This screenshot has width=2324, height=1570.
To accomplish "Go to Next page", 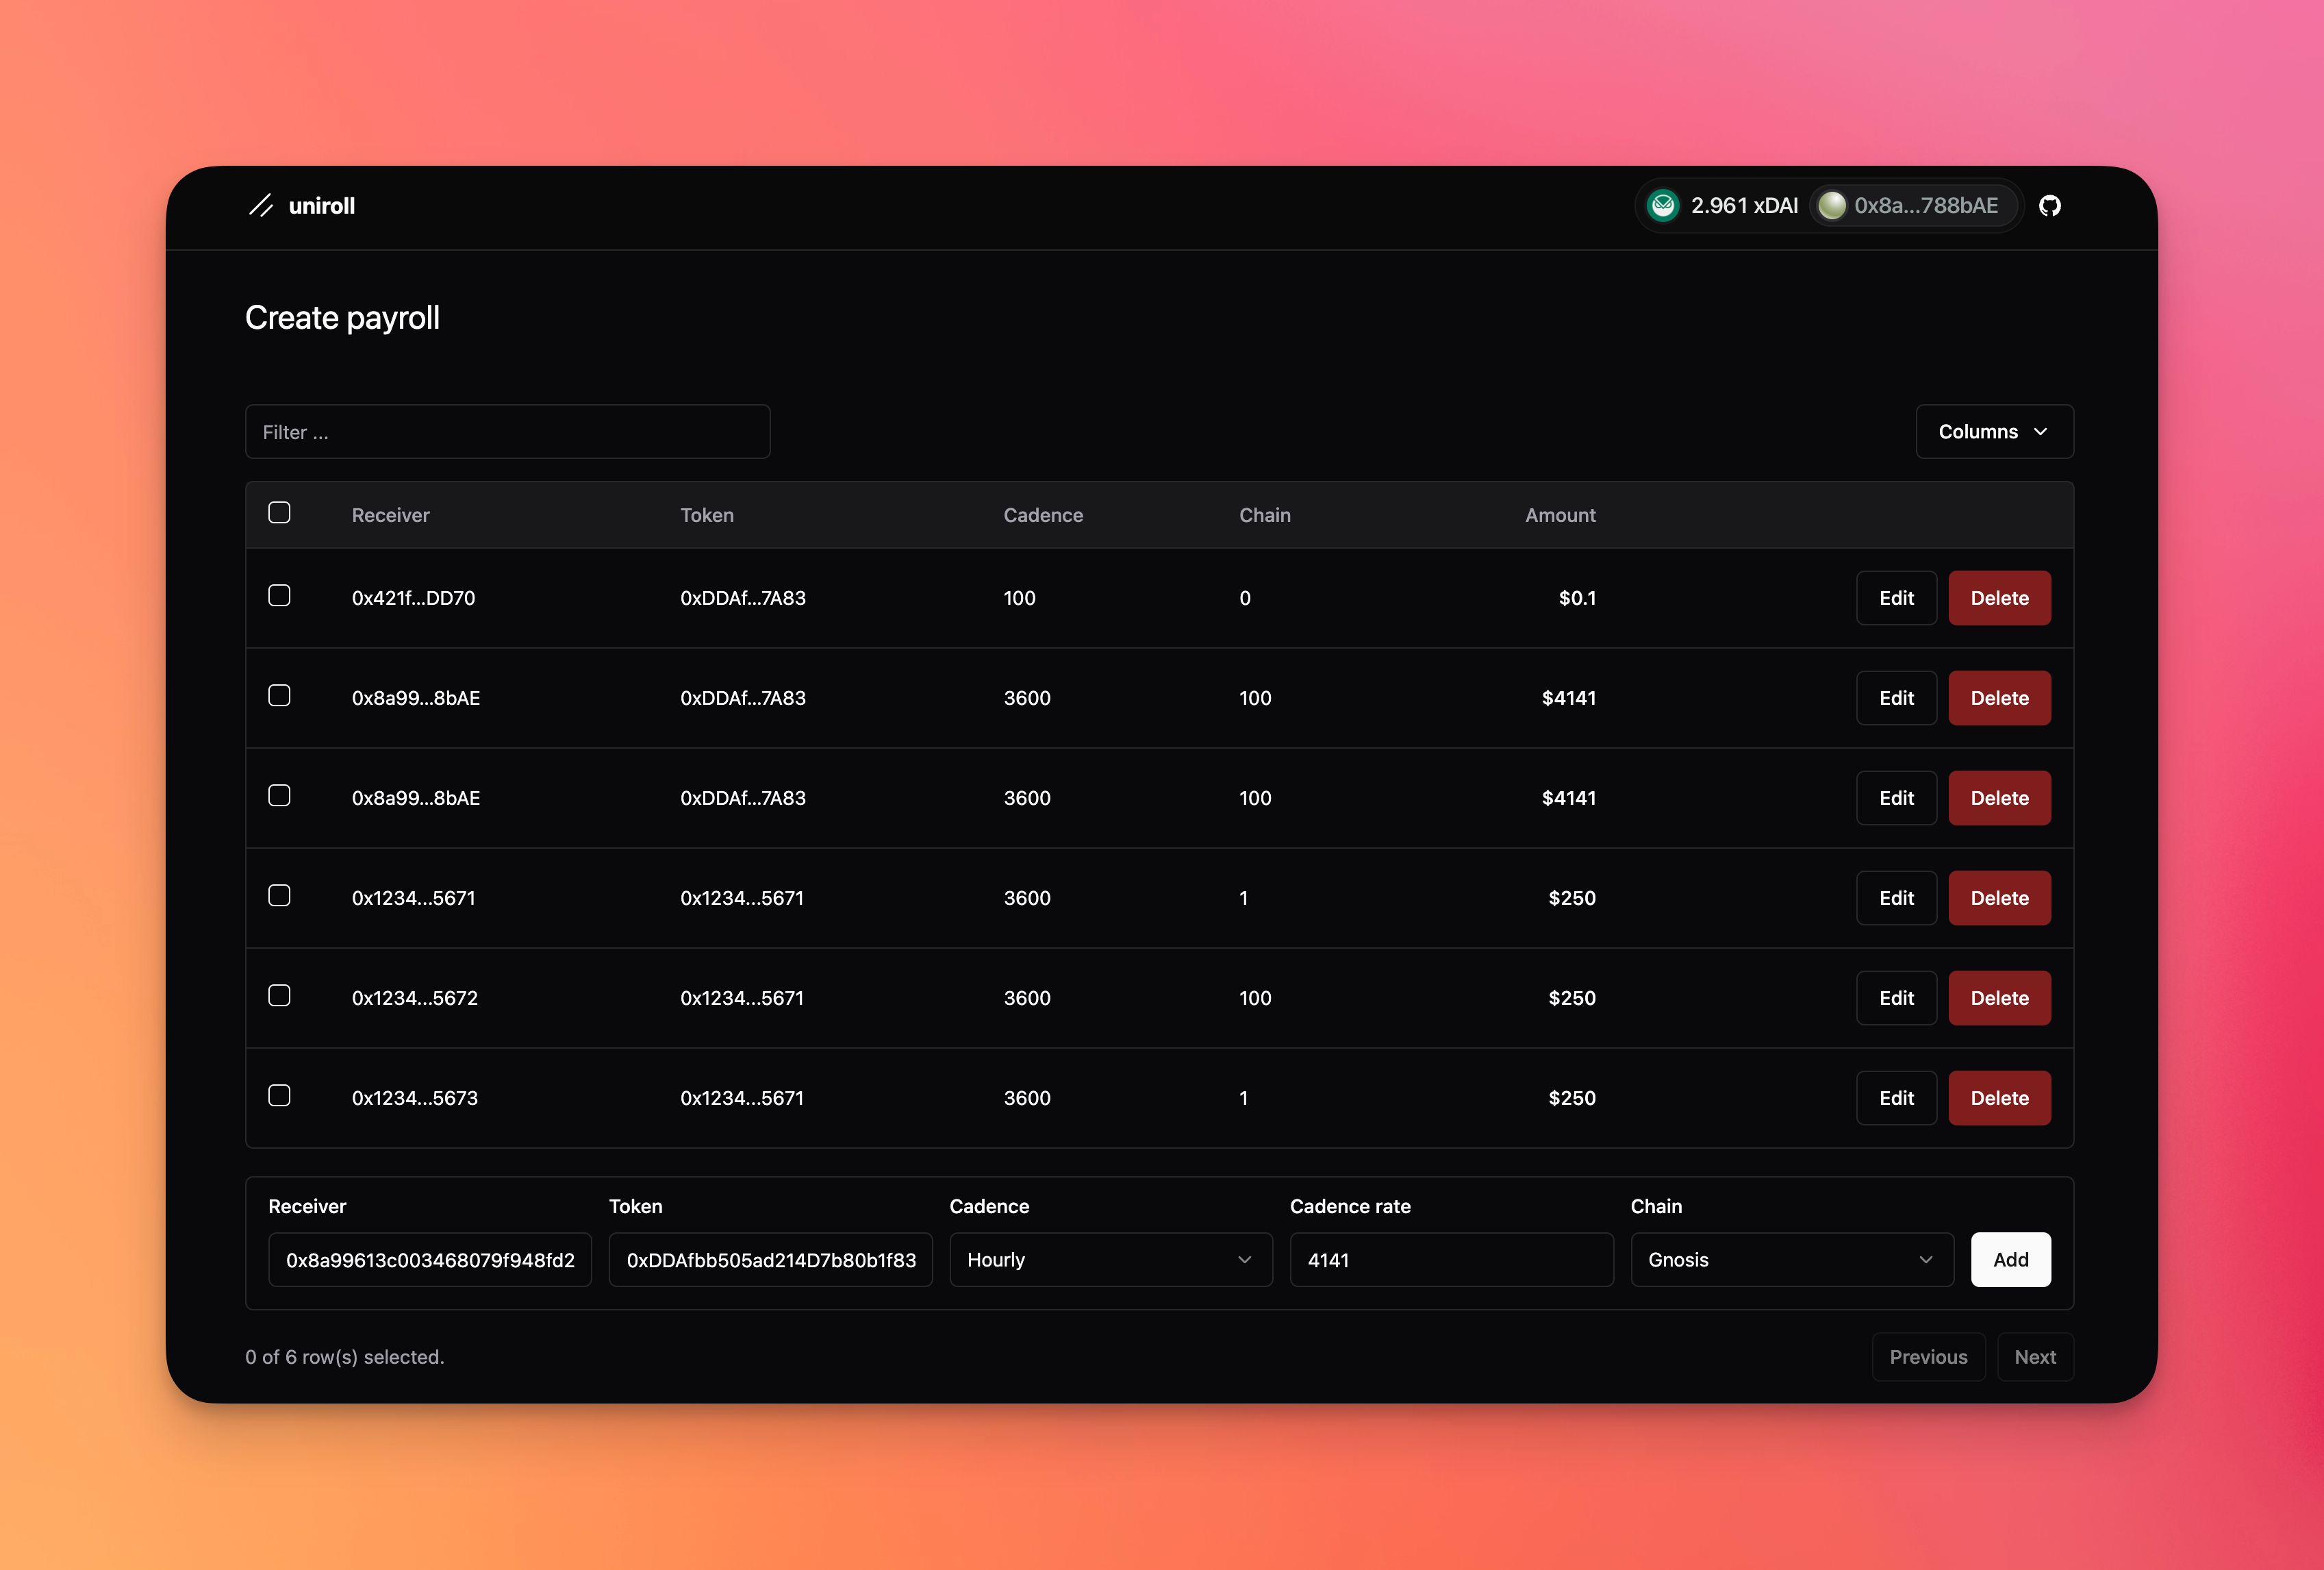I will click(2035, 1357).
